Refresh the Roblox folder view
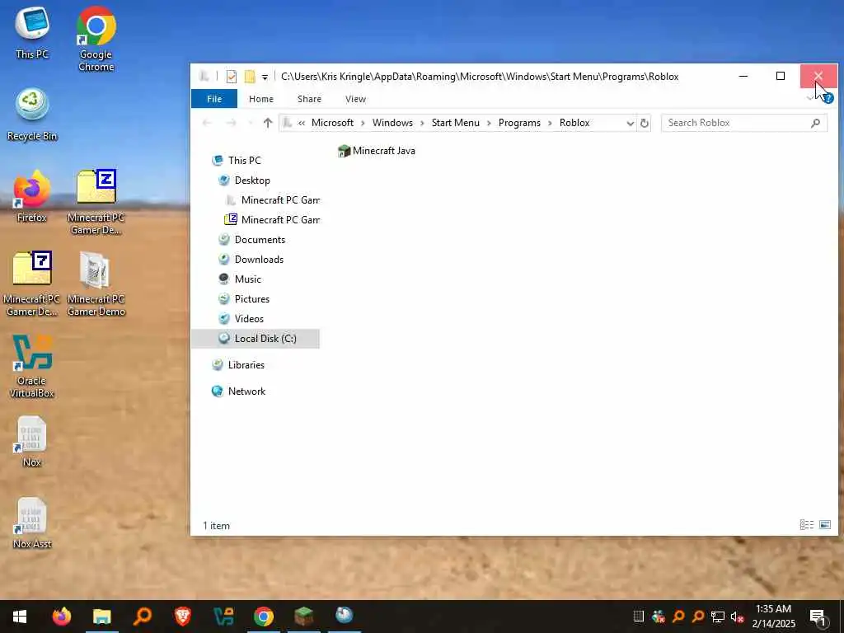 [x=645, y=124]
